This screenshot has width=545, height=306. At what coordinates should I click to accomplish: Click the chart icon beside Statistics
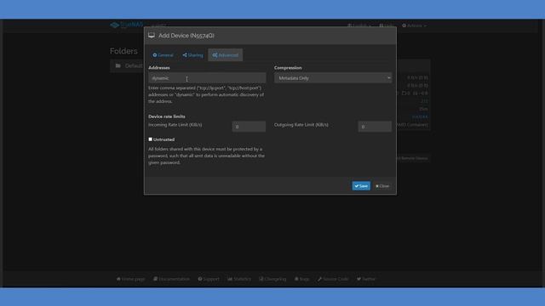tap(230, 279)
